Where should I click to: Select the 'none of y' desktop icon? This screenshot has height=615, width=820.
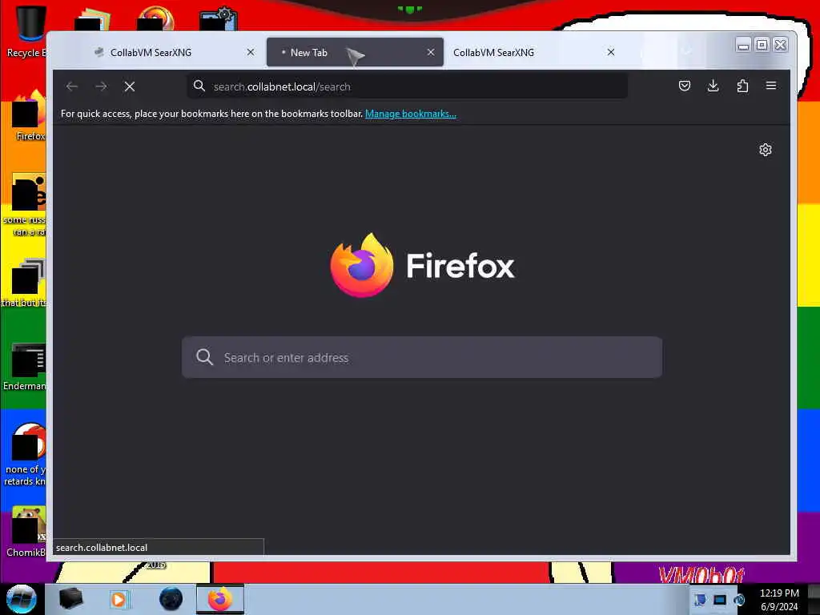[25, 454]
